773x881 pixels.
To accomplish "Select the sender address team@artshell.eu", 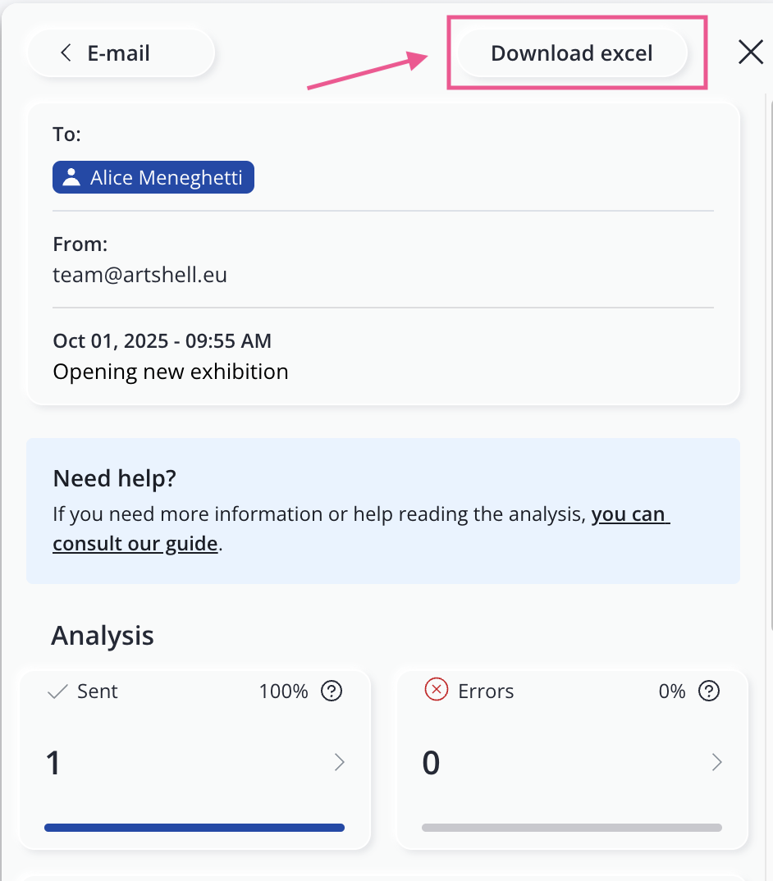I will point(140,275).
